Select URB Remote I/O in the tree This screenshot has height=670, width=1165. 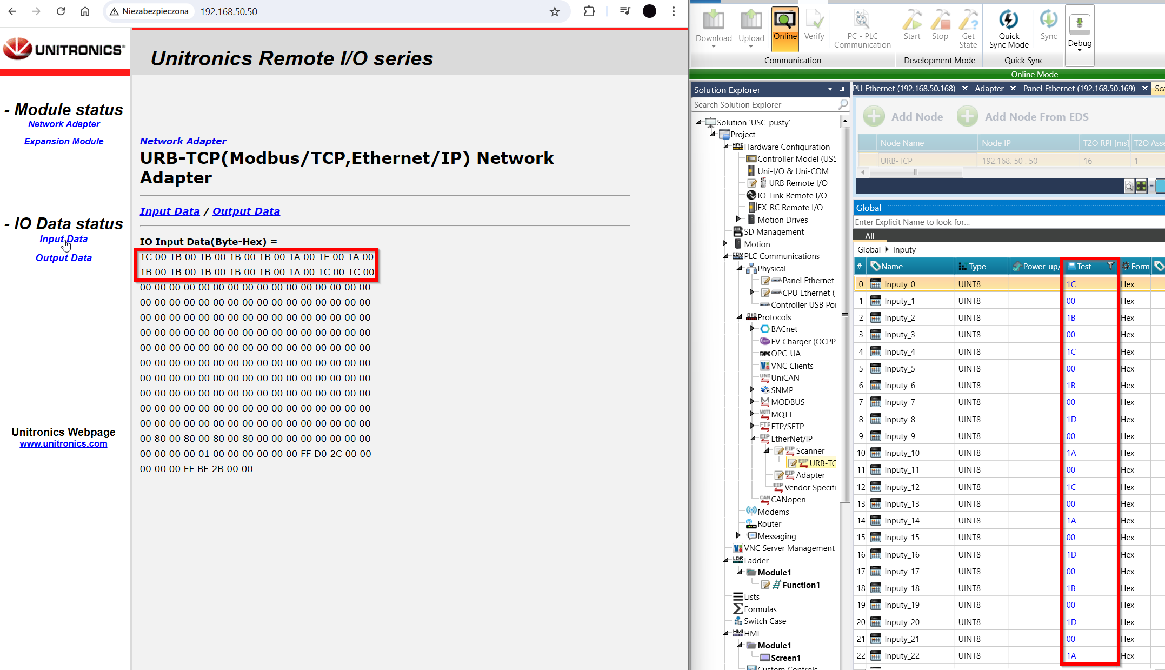coord(798,183)
